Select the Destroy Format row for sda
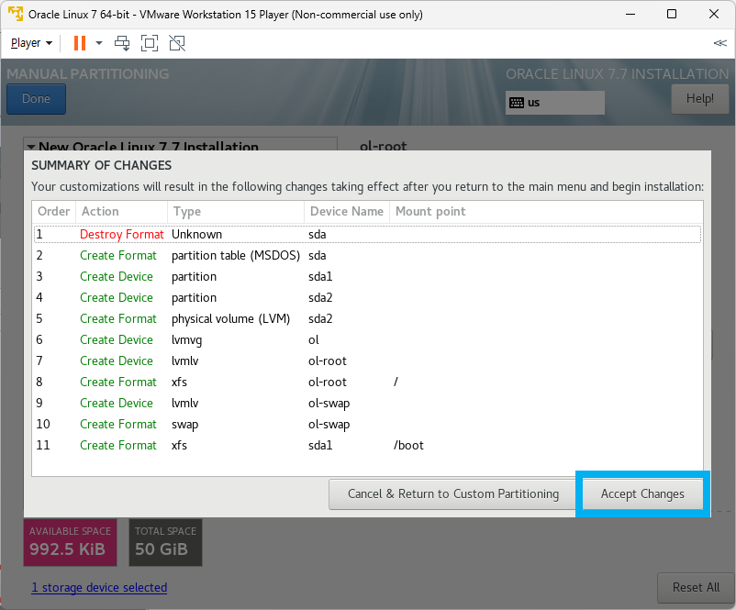This screenshot has height=610, width=736. [x=367, y=234]
